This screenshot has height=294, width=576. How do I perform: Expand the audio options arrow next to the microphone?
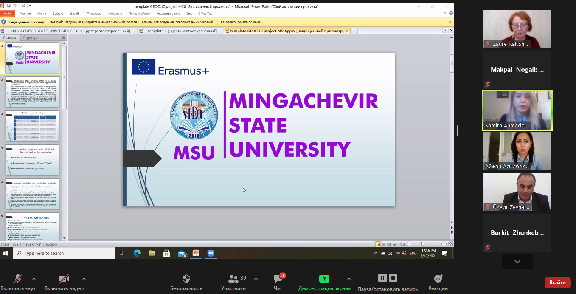point(34,279)
